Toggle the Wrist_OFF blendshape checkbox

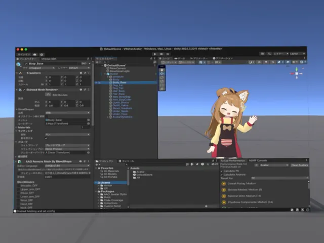tap(18, 200)
